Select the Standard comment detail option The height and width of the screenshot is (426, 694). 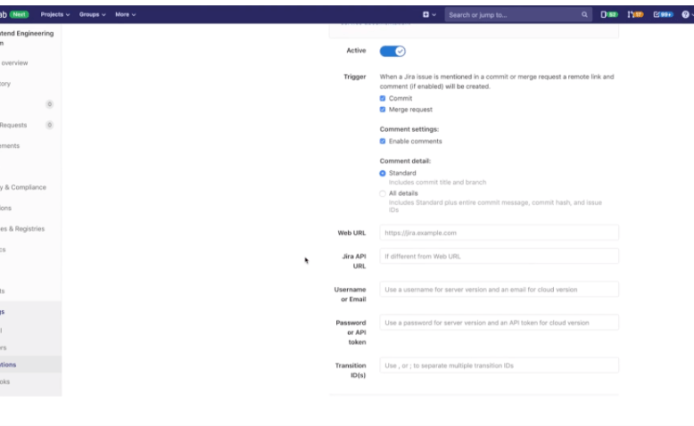click(383, 173)
